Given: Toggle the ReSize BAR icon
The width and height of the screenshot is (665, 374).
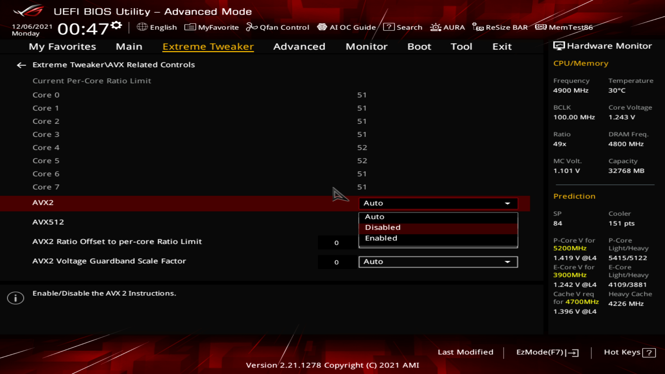Looking at the screenshot, I should click(478, 27).
